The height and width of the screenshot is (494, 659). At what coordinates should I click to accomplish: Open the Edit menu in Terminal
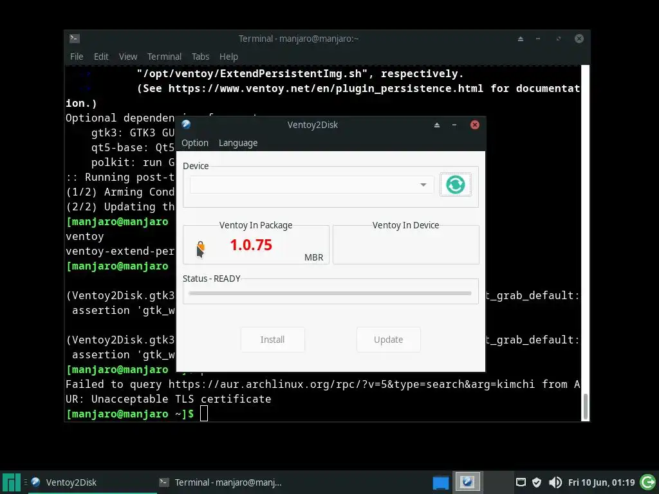pyautogui.click(x=101, y=57)
